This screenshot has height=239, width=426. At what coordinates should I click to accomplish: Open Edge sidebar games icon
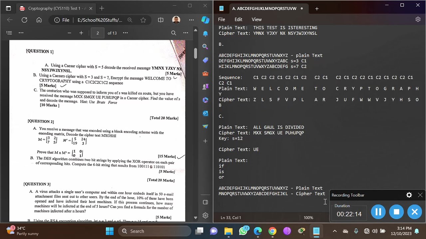[205, 87]
